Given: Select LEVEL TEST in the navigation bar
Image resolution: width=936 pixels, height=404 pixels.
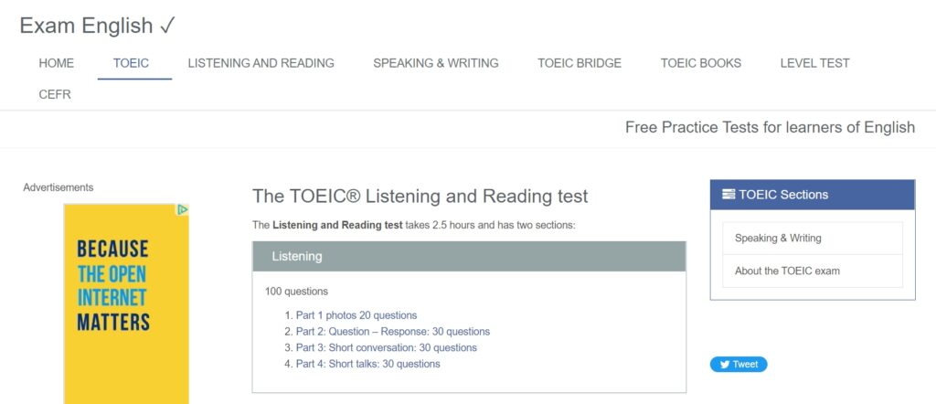Looking at the screenshot, I should [x=814, y=63].
